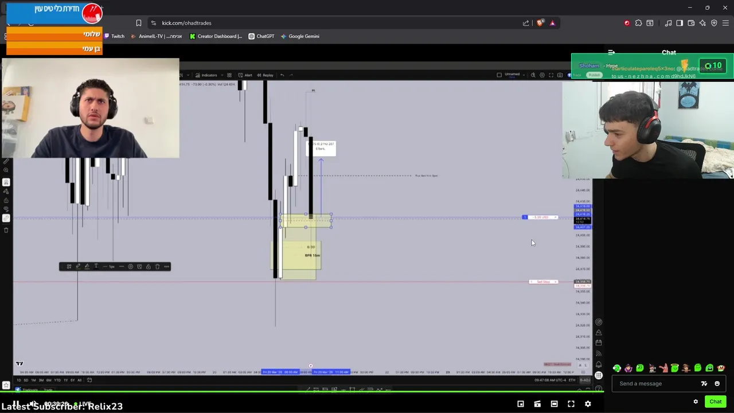Toggle the ETH extended hours setting
Screen dimensions: 734x413
pyautogui.click(x=572, y=380)
